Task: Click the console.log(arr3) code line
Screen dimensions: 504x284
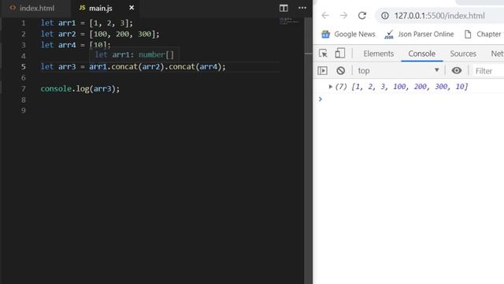Action: click(80, 88)
